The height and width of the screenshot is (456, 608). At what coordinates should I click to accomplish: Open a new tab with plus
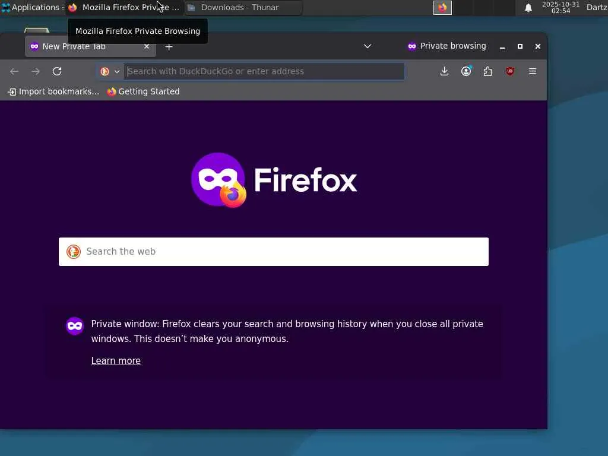point(169,47)
